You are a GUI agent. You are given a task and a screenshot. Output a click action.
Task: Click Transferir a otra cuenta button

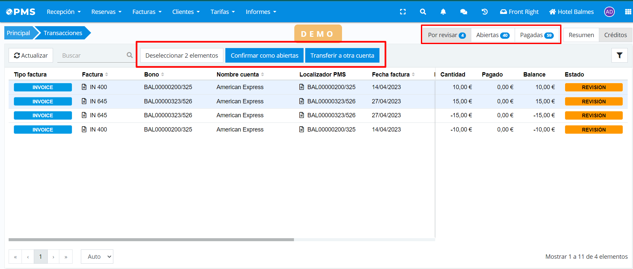[x=342, y=55]
